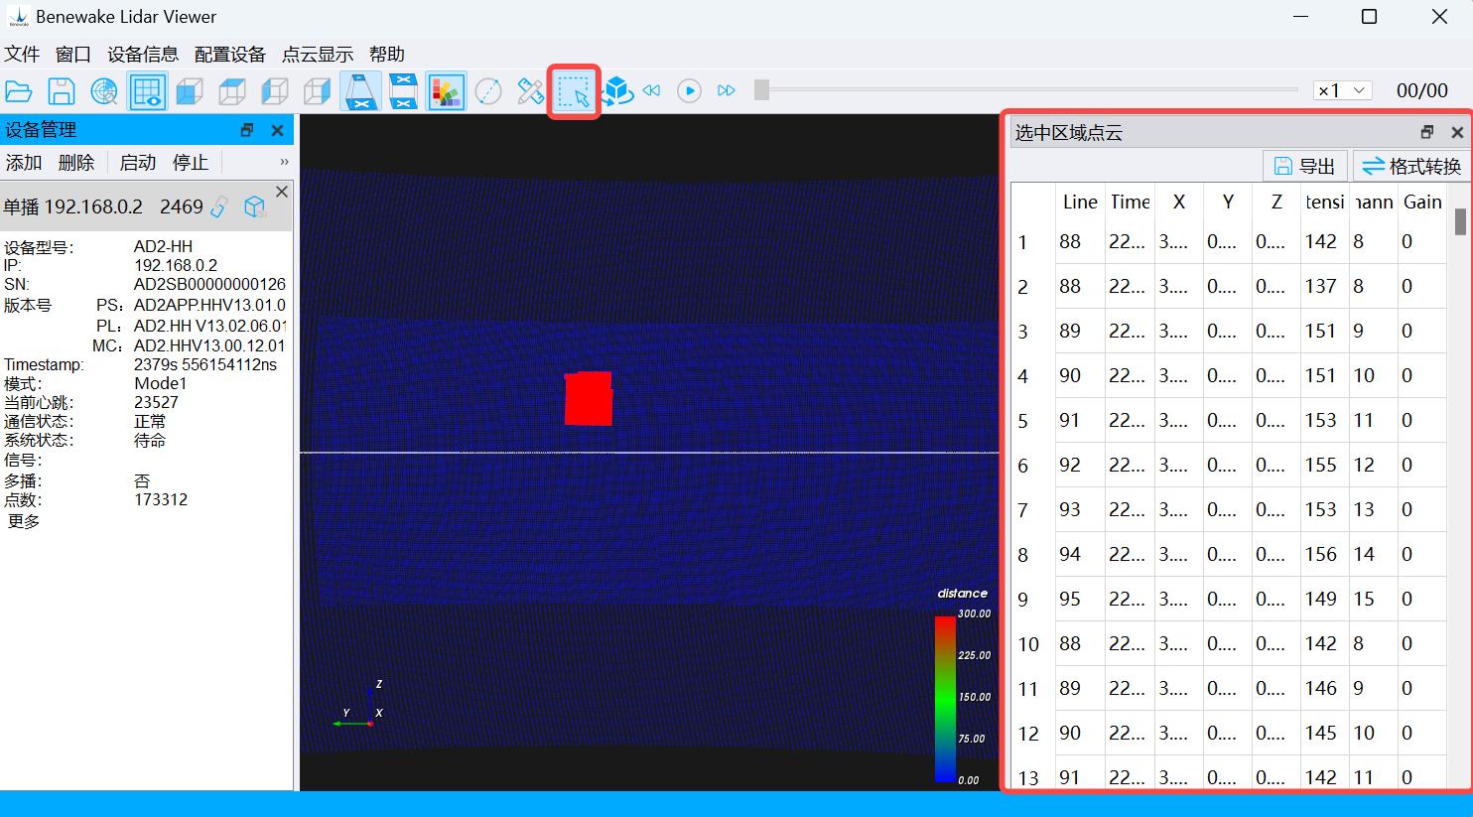Screen dimensions: 1473x817
Task: Click the 格式转换 button
Action: pyautogui.click(x=1411, y=166)
